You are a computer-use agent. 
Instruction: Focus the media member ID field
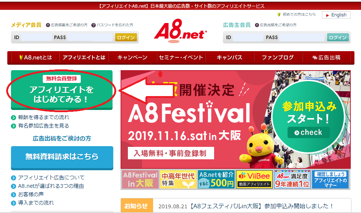[x=36, y=37]
